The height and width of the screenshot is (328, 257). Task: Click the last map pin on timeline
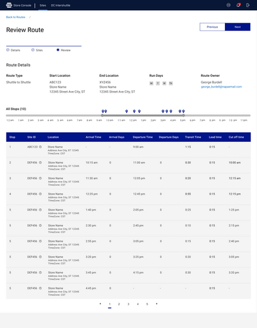pos(183,111)
